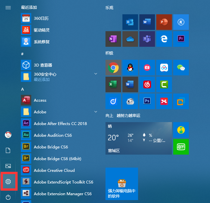Viewport: 210px width, 203px height.
Task: Select Adobe Audition CS6 from the list
Action: point(53,135)
